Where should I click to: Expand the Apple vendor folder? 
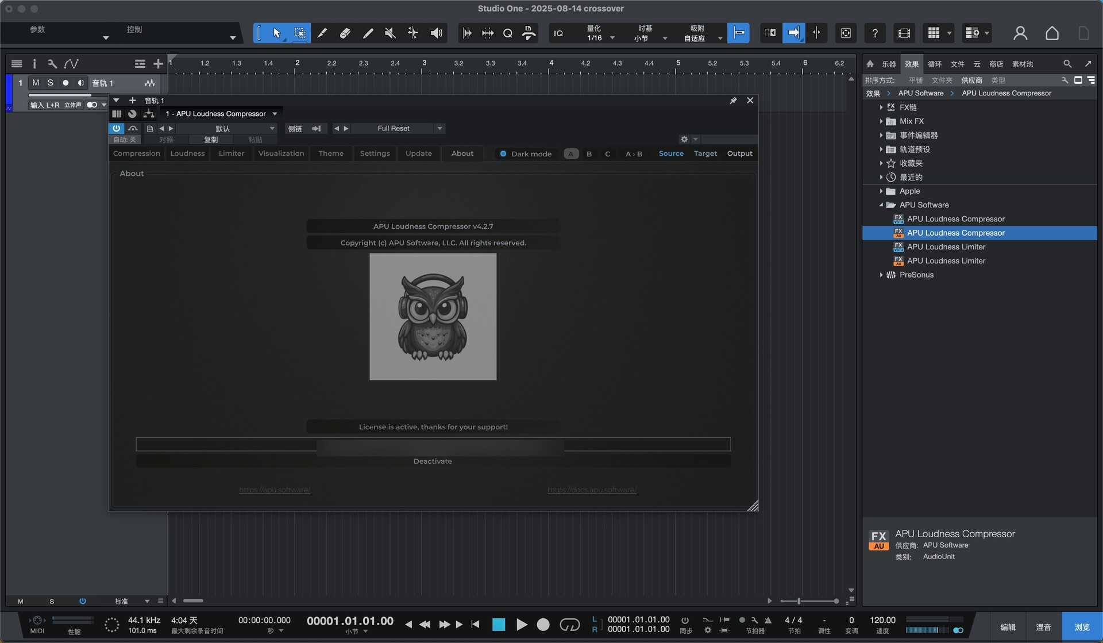(x=881, y=191)
